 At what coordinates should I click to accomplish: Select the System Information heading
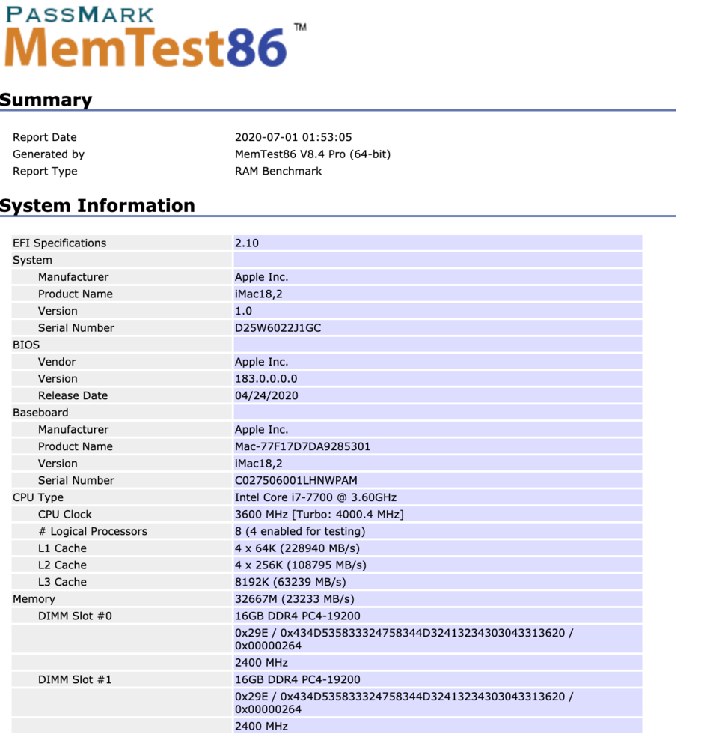click(x=97, y=206)
